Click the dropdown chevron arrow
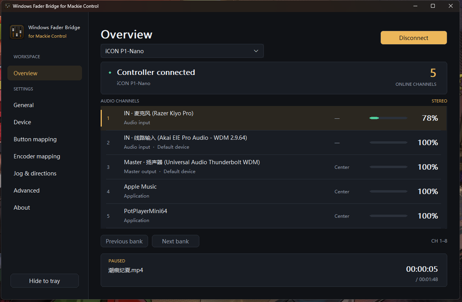This screenshot has height=302, width=462. click(256, 51)
